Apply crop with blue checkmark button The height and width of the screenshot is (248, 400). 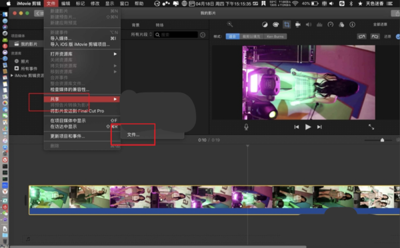398,37
